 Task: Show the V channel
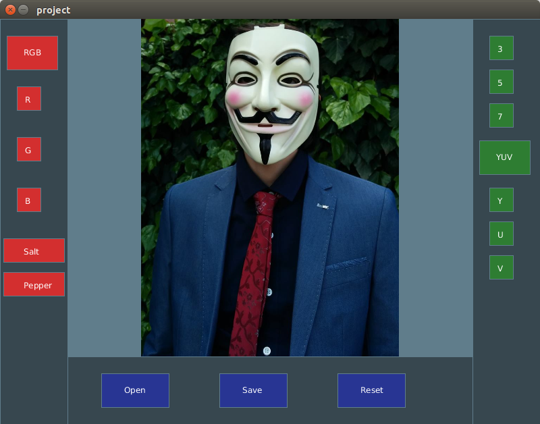click(502, 267)
